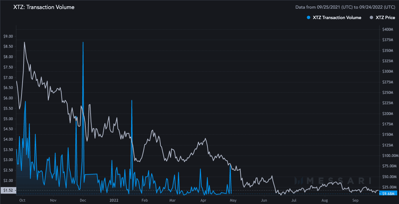The height and width of the screenshot is (204, 399).
Task: Select the Apr label on the time axis
Action: 203,200
